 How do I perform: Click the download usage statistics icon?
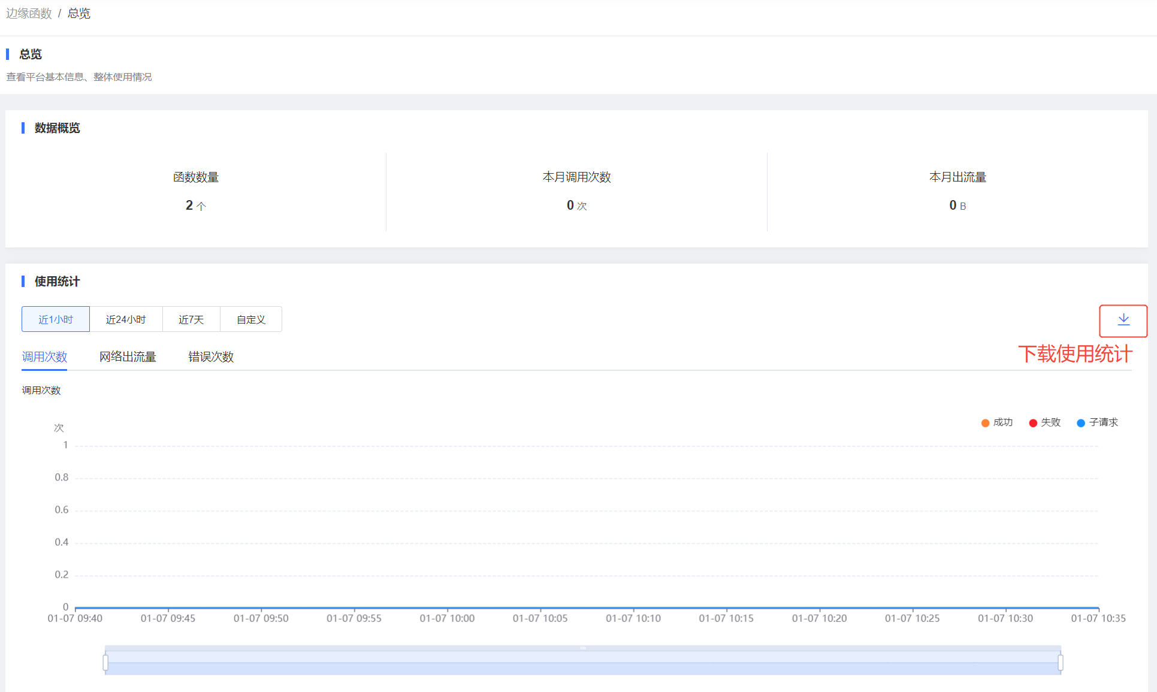pos(1123,320)
